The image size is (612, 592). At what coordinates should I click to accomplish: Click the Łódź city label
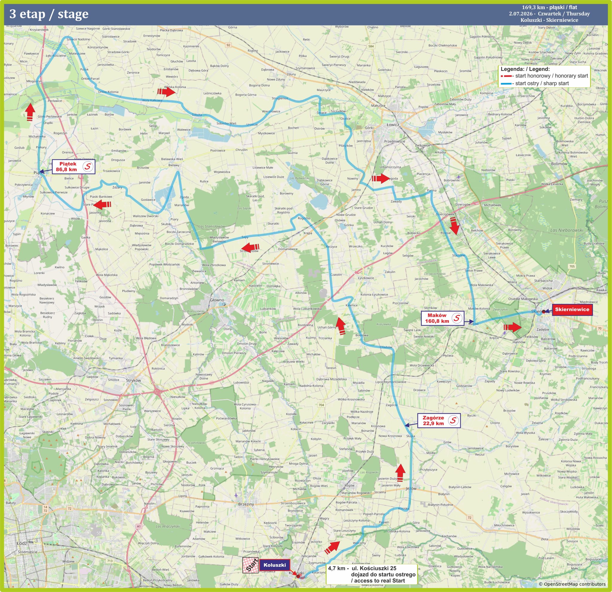click(22, 543)
